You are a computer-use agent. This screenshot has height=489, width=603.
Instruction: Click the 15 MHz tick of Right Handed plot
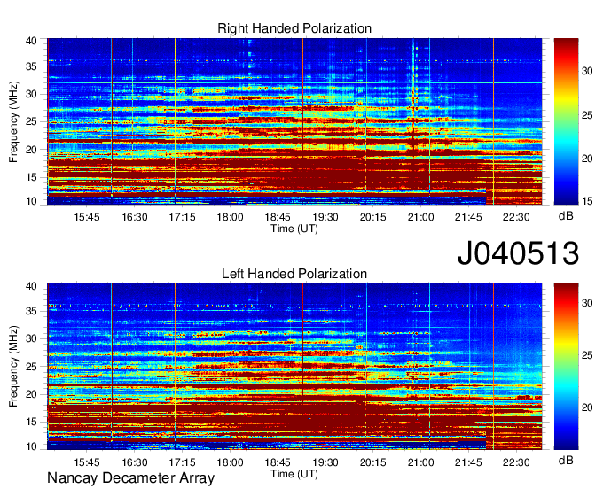pos(31,177)
